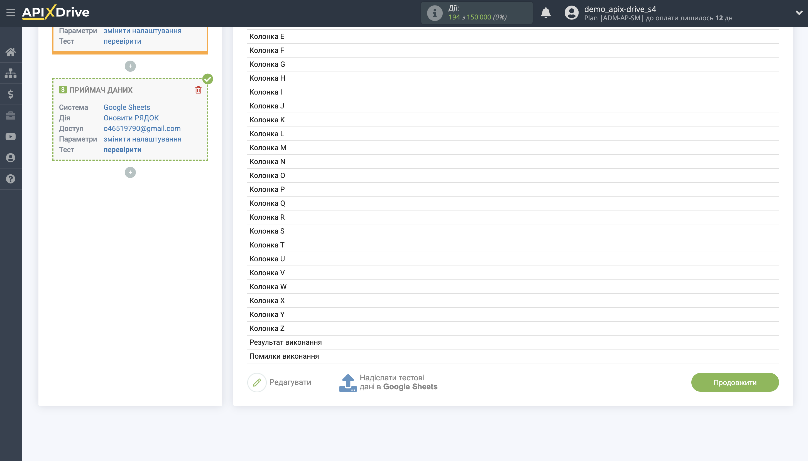Click the o46519790@gmail.com access link
The height and width of the screenshot is (461, 808).
pyautogui.click(x=142, y=128)
